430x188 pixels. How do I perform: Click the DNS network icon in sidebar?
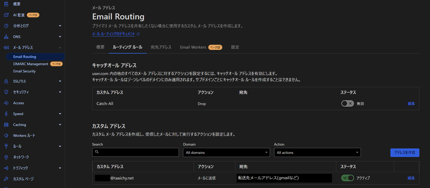click(x=6, y=37)
